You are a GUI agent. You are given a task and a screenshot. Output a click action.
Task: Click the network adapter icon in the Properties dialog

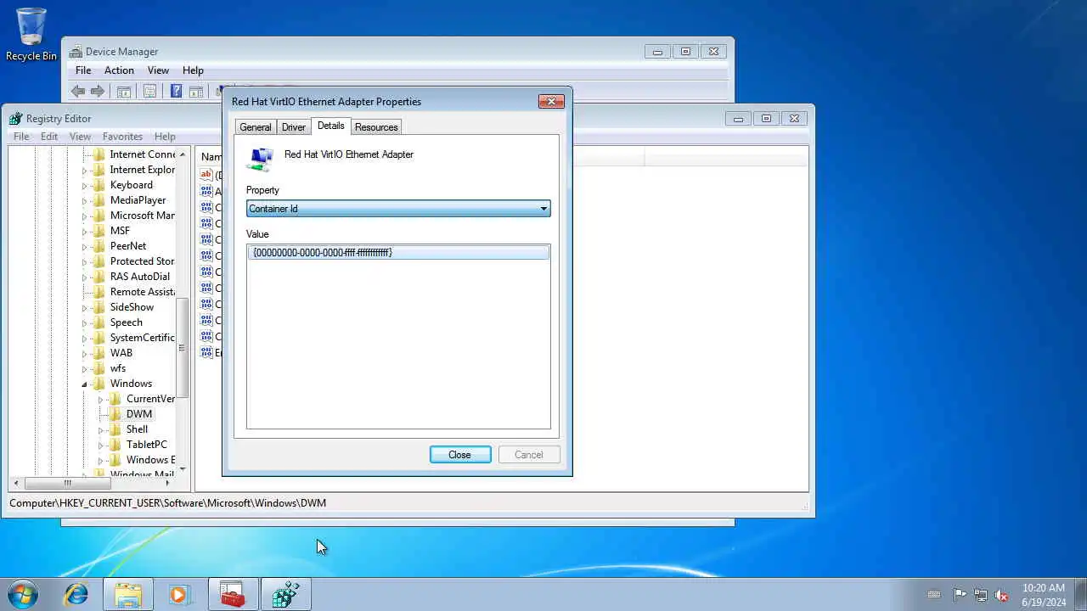tap(261, 159)
